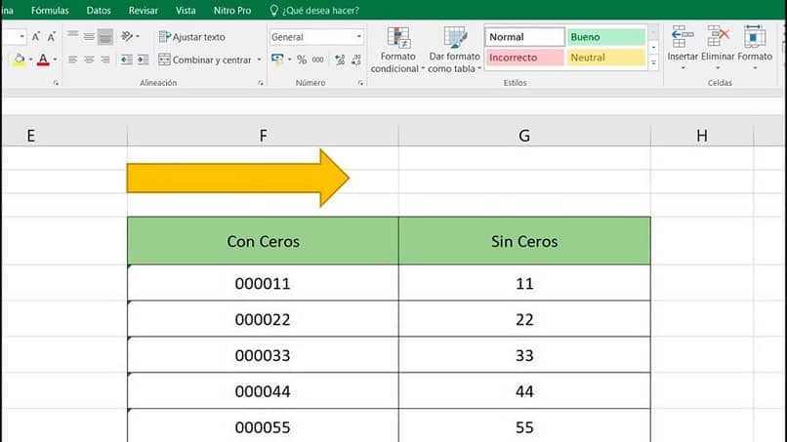Center text horizontally
Viewport: 787px width, 442px height.
[x=89, y=60]
